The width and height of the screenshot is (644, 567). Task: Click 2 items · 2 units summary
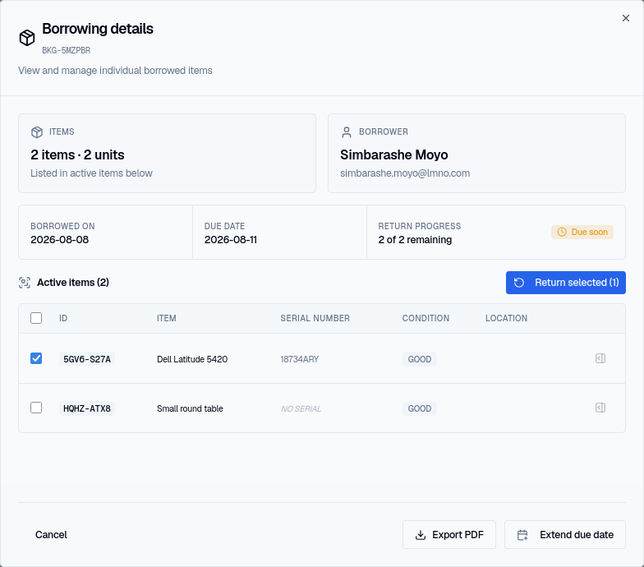pos(77,154)
